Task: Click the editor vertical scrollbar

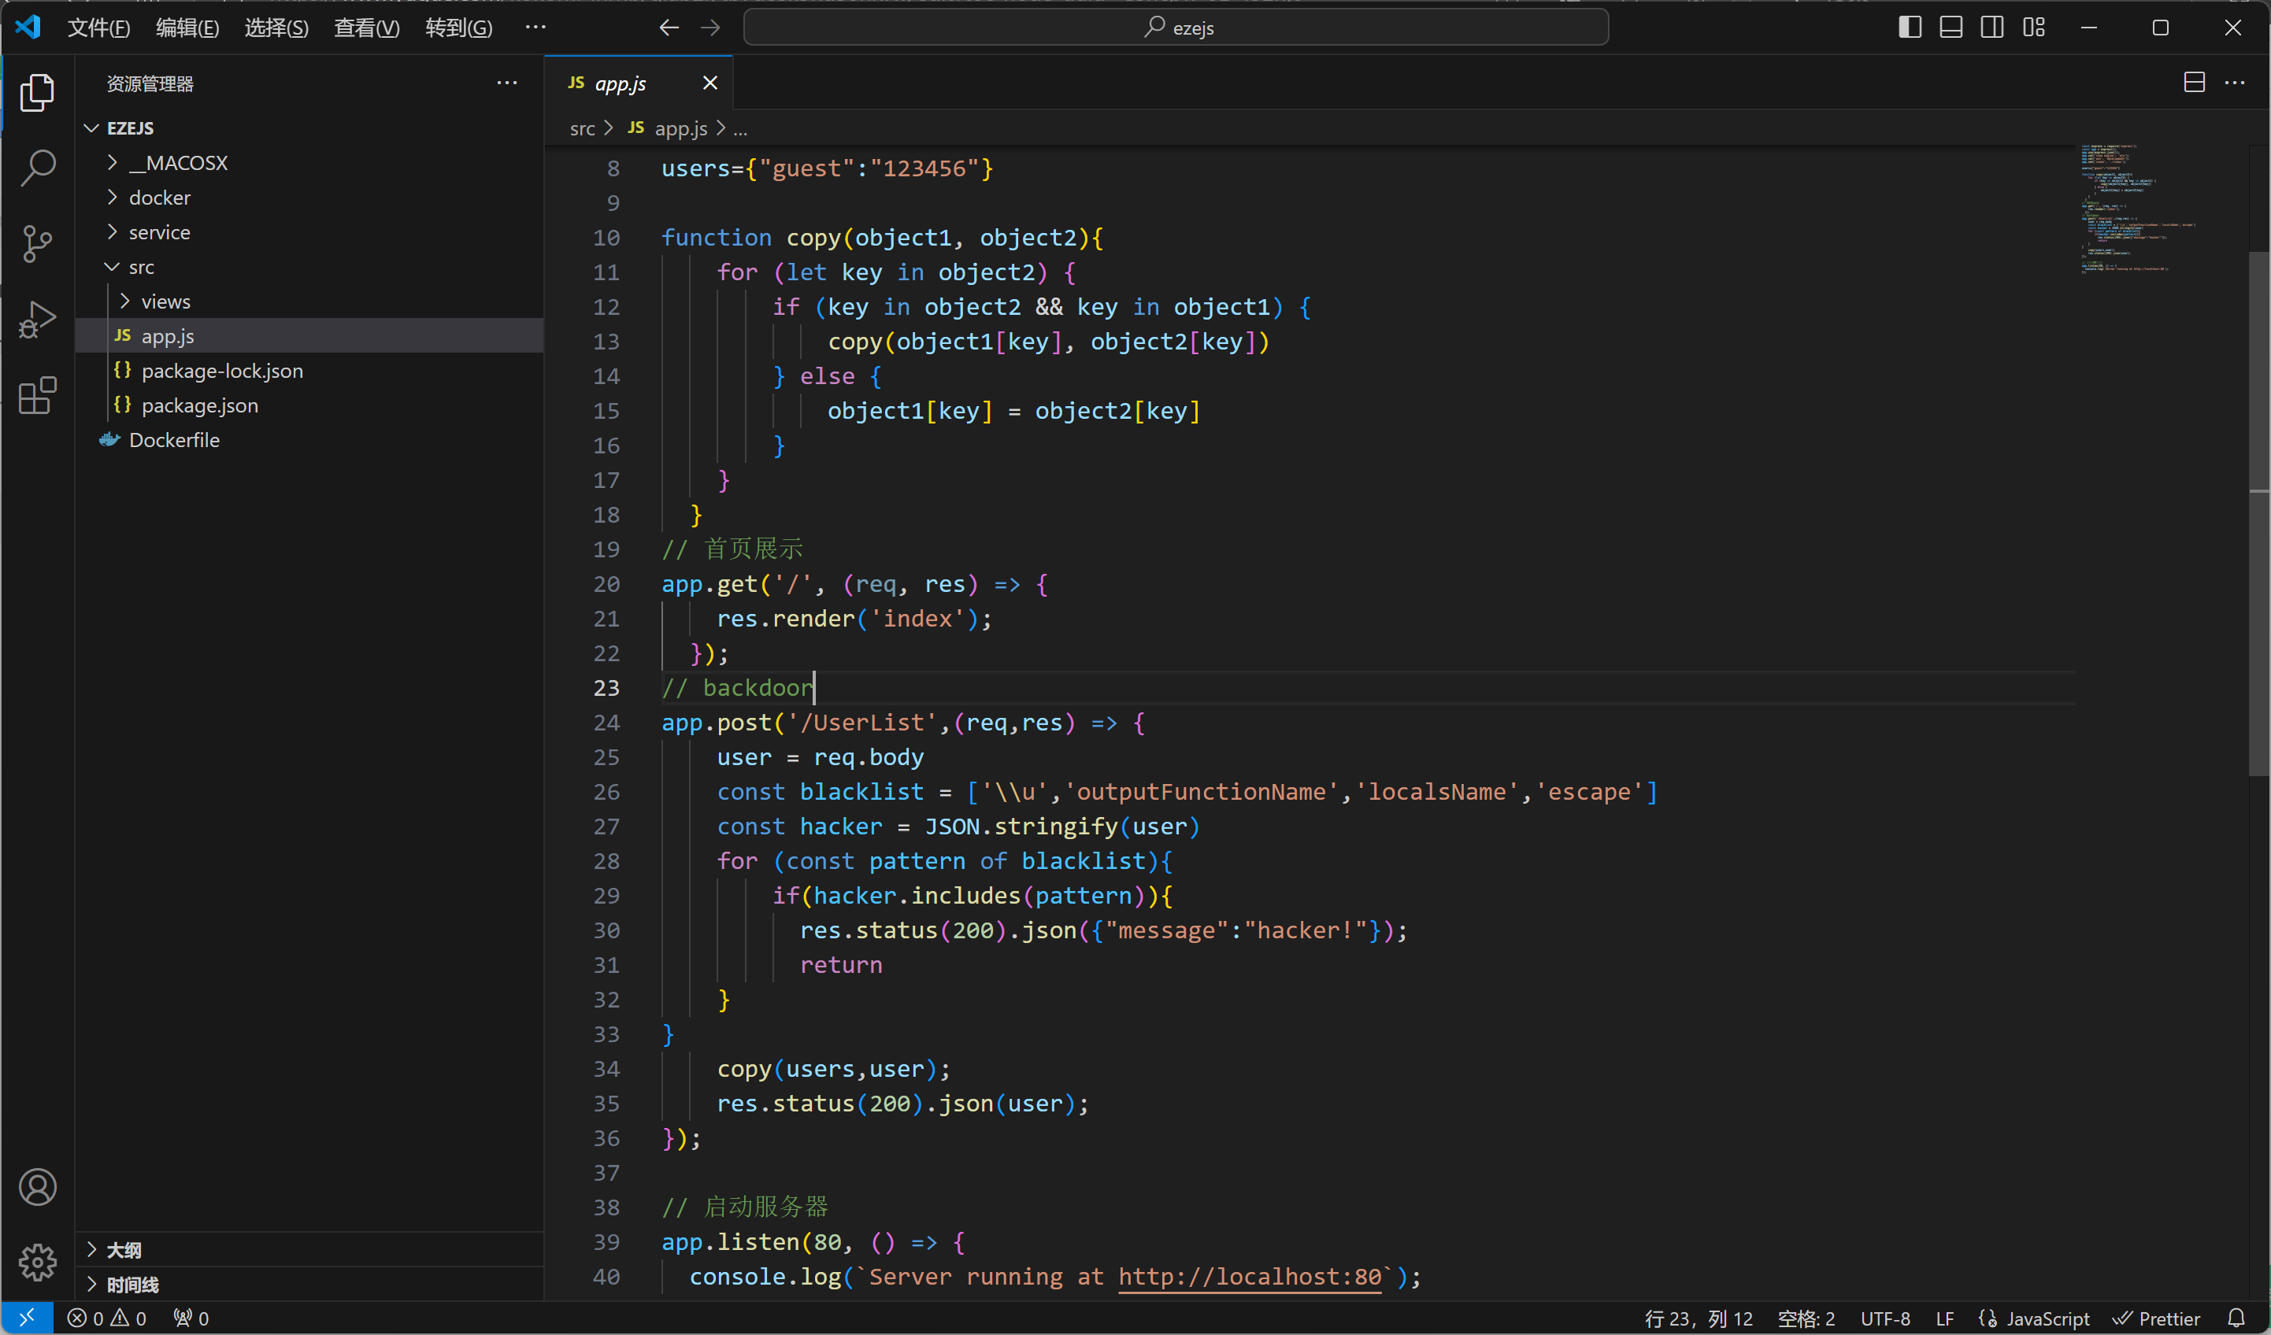Action: [2258, 513]
